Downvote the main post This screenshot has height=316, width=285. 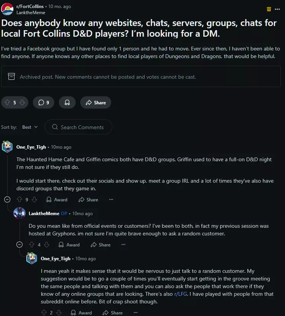tap(22, 102)
